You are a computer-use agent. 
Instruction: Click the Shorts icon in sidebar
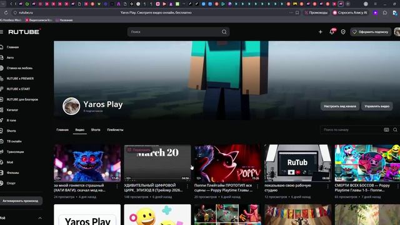(1, 131)
